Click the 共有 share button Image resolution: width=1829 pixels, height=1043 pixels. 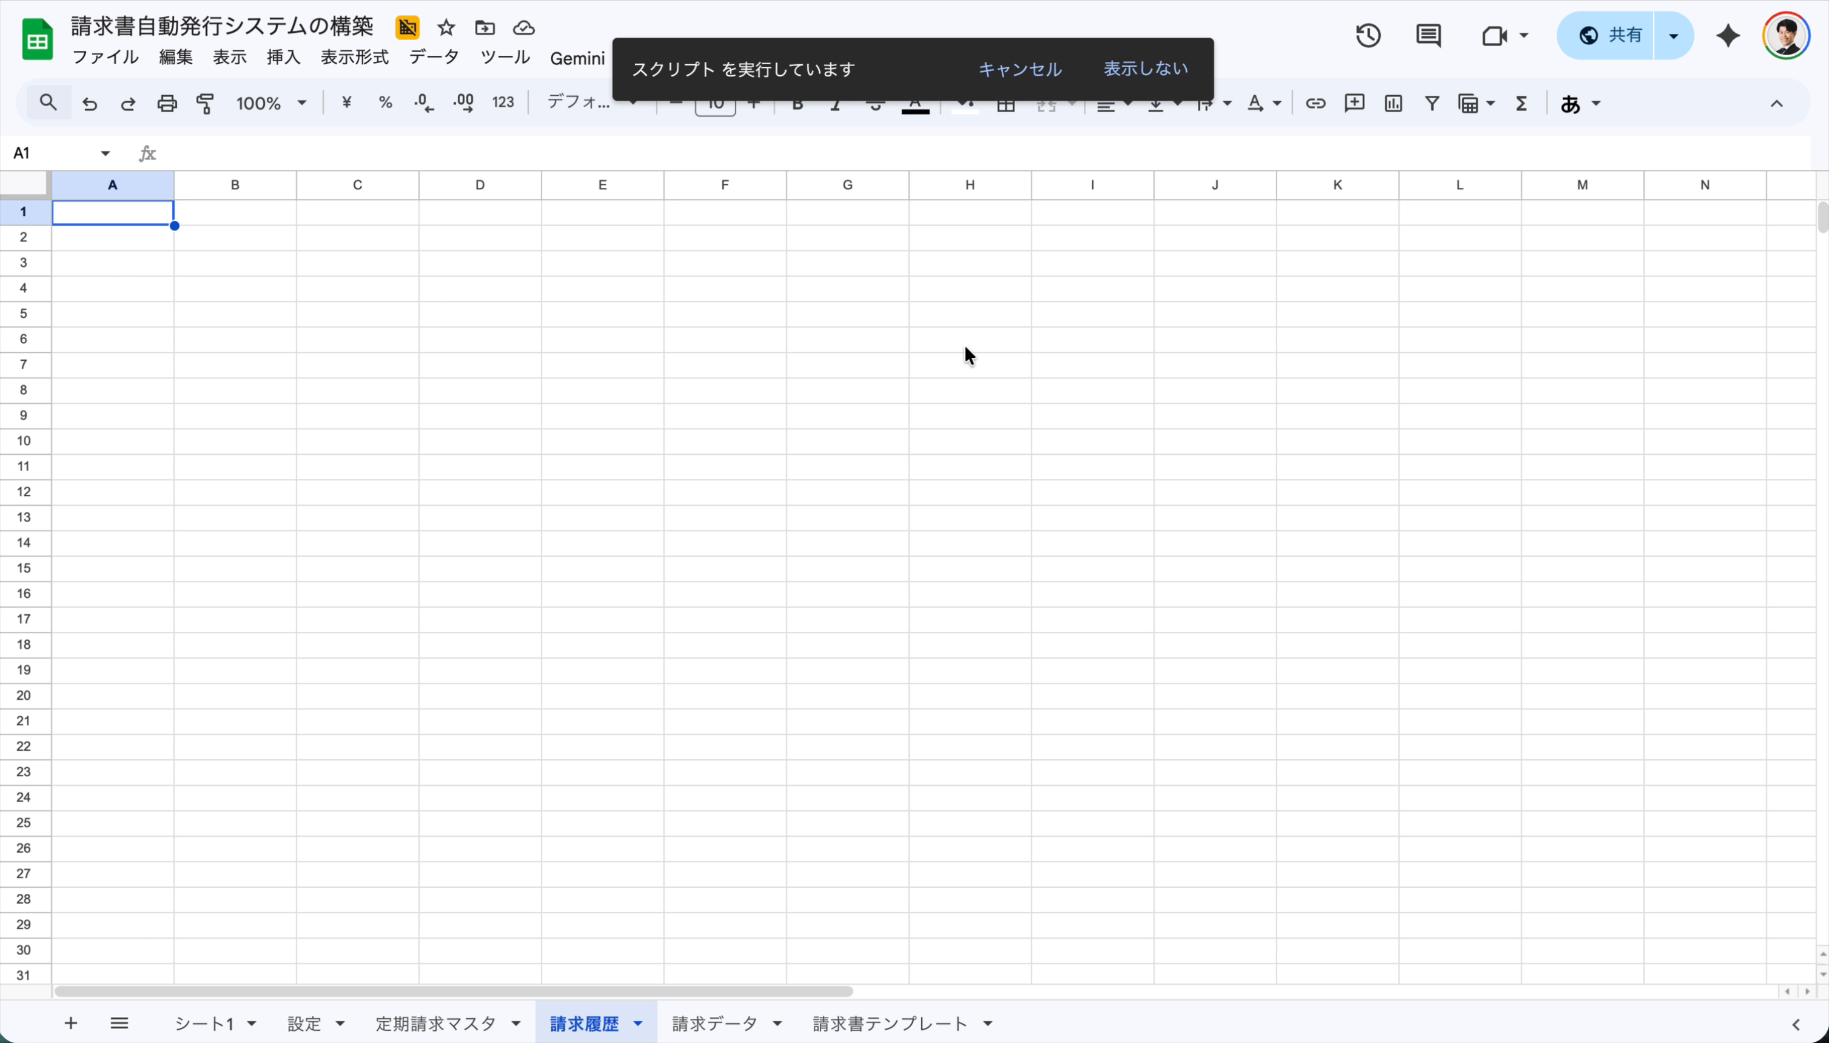[1625, 35]
